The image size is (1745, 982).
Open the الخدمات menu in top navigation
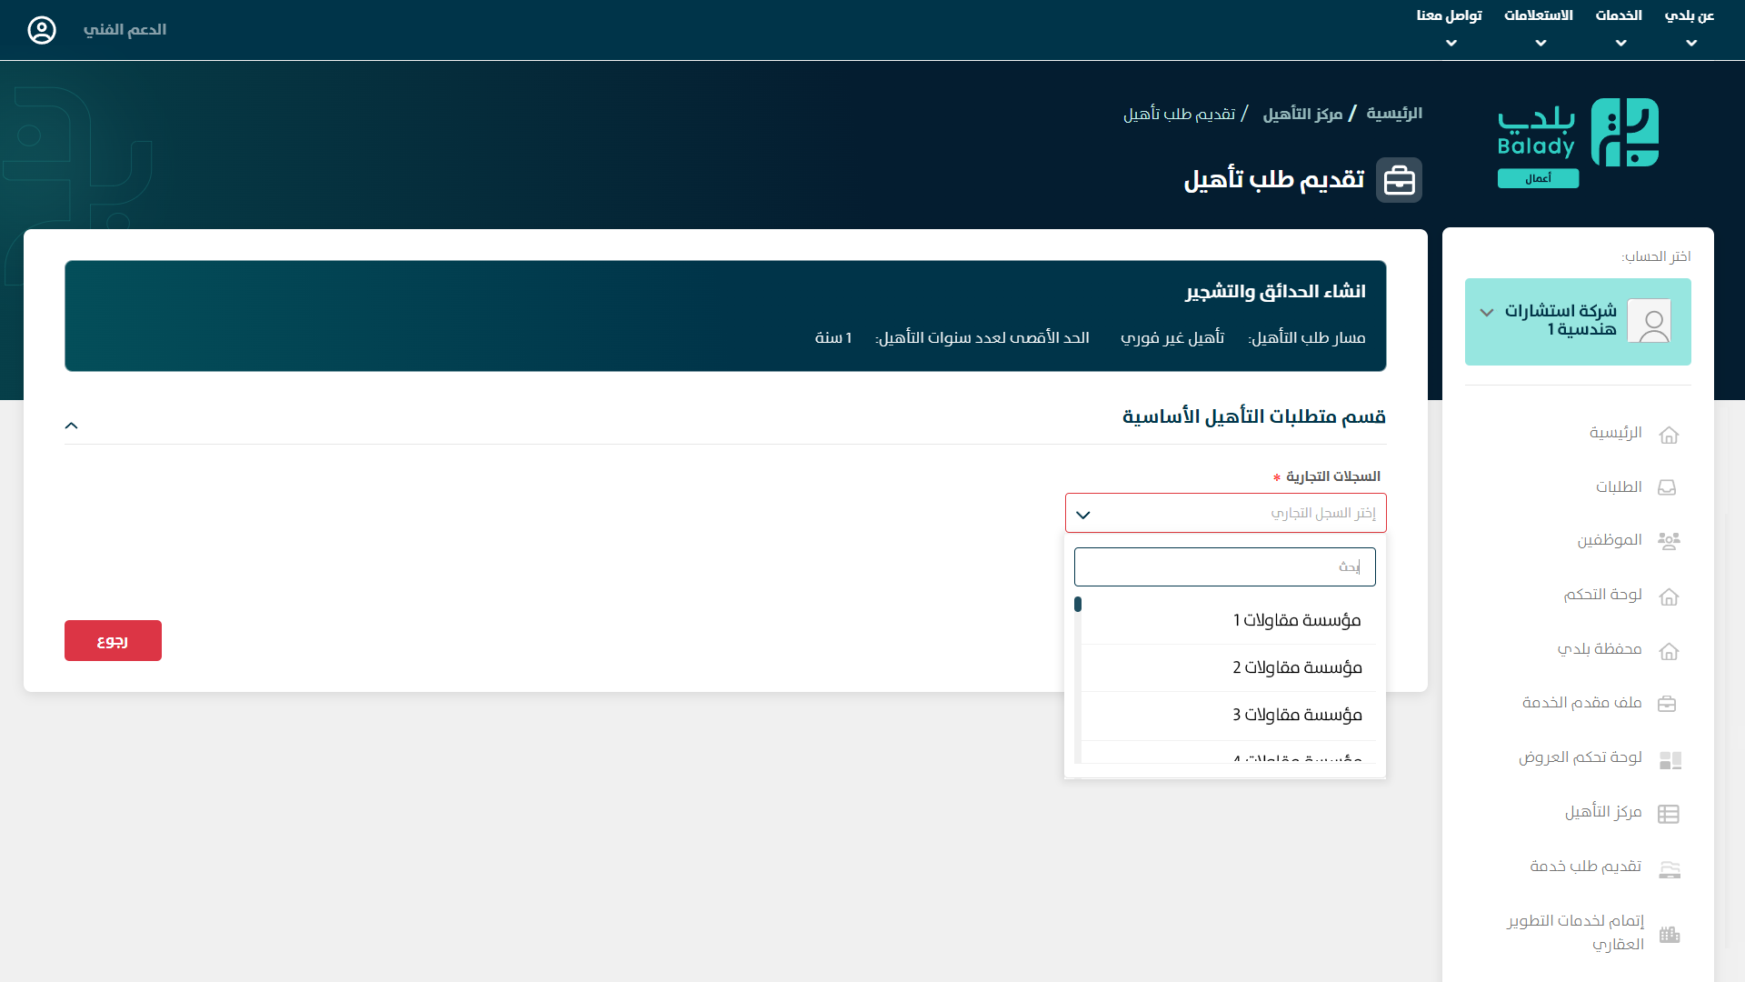(x=1619, y=27)
